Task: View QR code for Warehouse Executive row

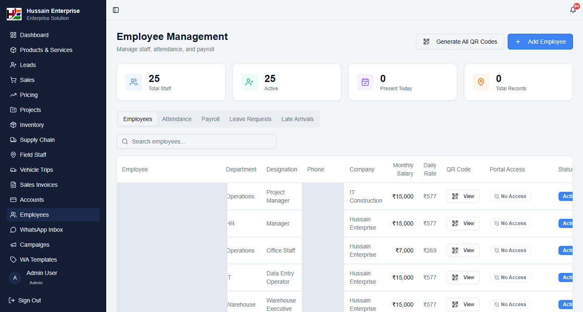Action: click(x=463, y=305)
